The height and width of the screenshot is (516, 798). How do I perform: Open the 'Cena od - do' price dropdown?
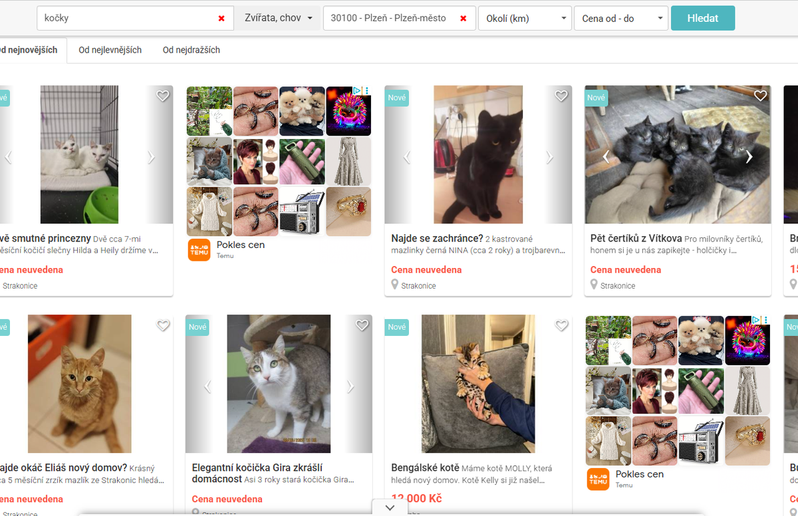tap(621, 19)
